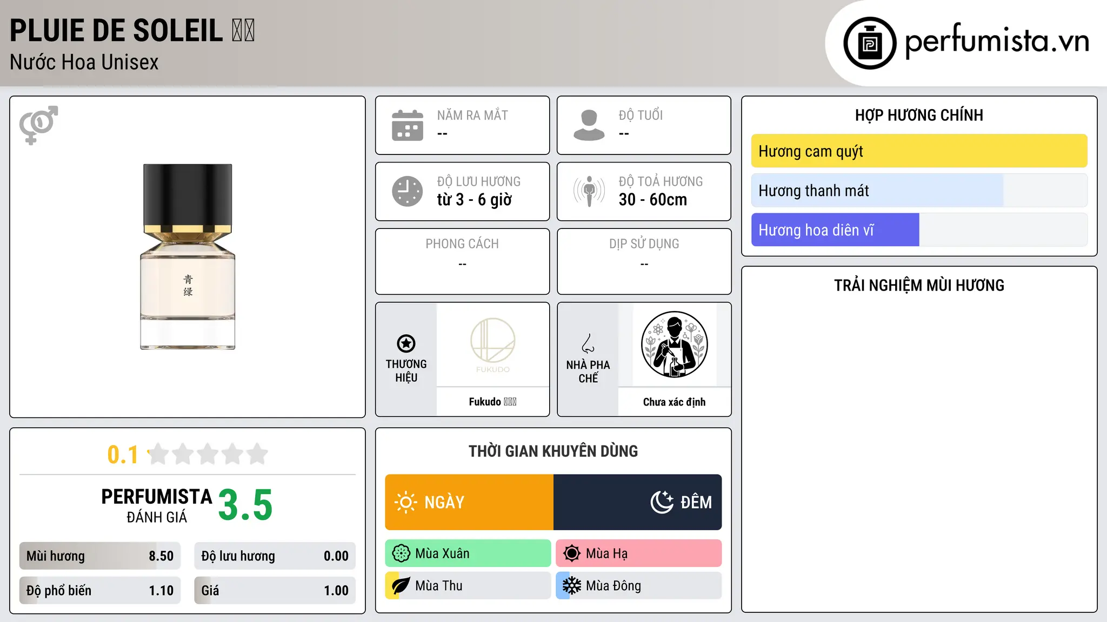This screenshot has height=622, width=1107.
Task: Click the sun icon in the Ngày block
Action: click(405, 502)
